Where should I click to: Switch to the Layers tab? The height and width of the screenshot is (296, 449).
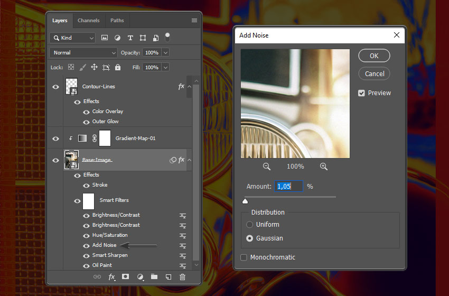tap(60, 20)
